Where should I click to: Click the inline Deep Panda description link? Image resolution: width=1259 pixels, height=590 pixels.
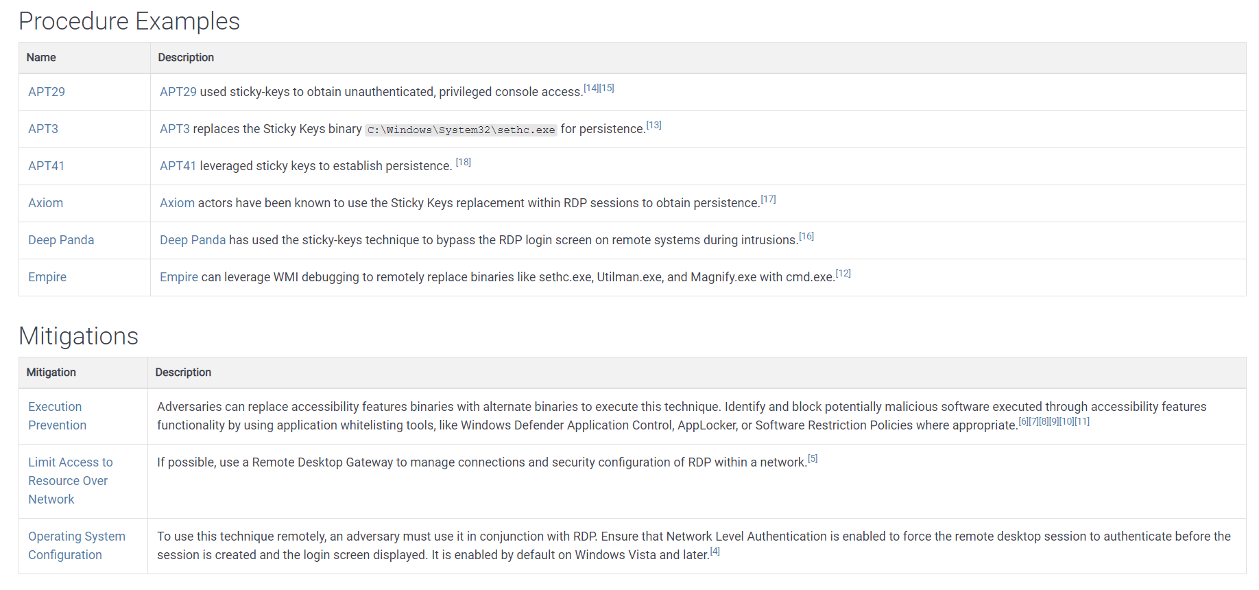(193, 240)
